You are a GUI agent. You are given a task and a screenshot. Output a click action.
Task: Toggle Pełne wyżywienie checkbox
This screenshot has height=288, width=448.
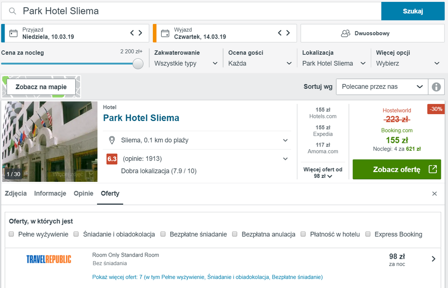[x=12, y=234]
